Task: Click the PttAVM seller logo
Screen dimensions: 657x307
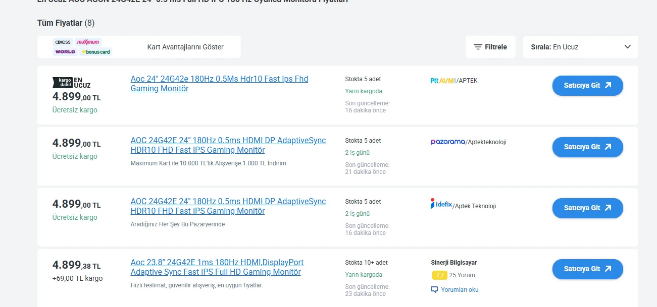Action: click(443, 81)
